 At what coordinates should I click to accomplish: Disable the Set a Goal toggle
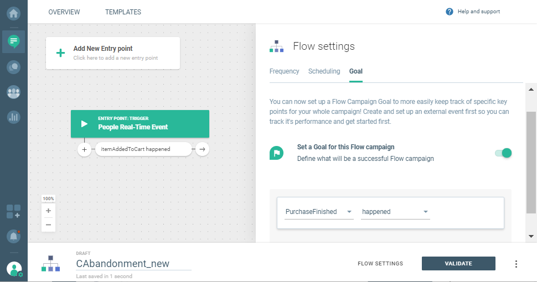pos(503,153)
